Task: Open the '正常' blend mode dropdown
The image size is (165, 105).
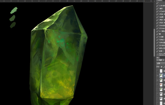Action: pyautogui.click(x=161, y=64)
